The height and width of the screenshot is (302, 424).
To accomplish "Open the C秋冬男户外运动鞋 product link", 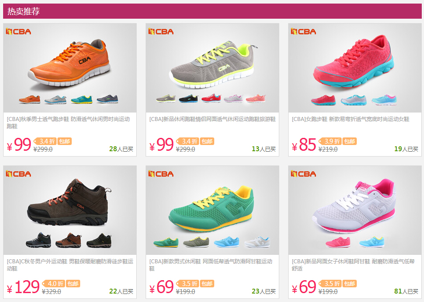I will pyautogui.click(x=70, y=265).
